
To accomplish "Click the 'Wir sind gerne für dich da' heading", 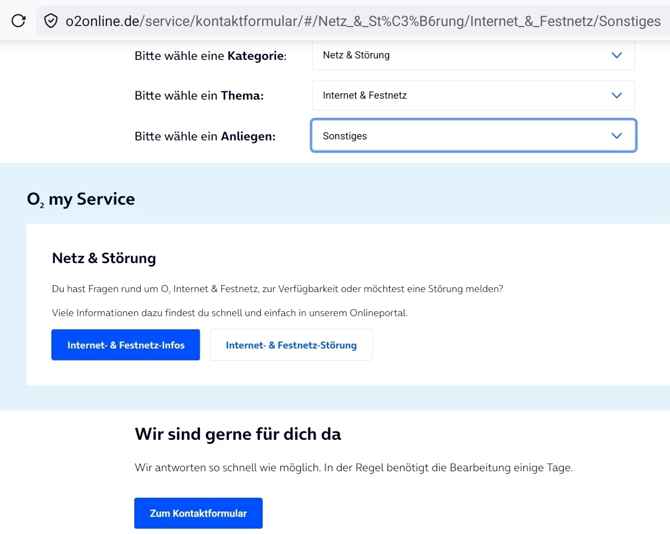I will tap(238, 434).
